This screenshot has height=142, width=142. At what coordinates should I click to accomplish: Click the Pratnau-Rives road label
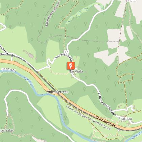pyautogui.click(x=105, y=121)
